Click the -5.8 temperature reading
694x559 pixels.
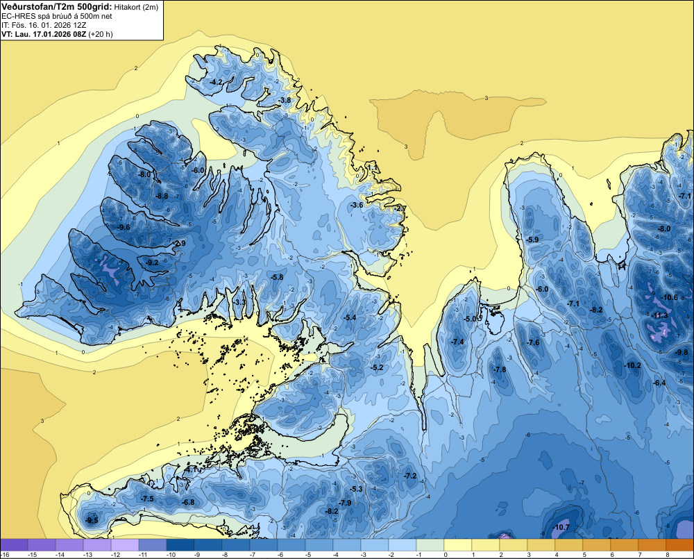click(x=277, y=277)
